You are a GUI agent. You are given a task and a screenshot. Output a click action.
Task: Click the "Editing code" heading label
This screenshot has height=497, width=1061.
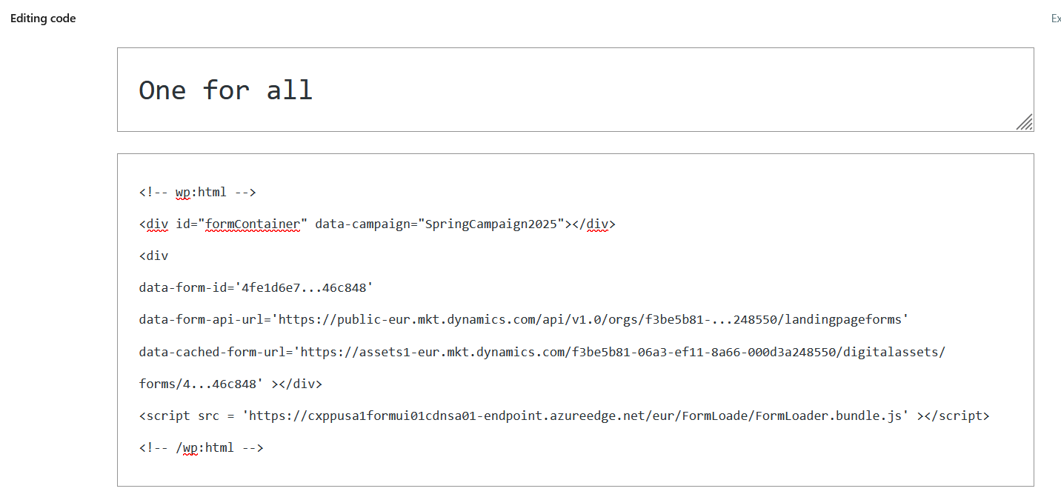(42, 18)
